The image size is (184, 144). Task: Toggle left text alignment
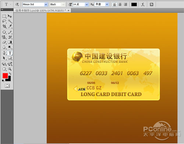[x=114, y=4]
